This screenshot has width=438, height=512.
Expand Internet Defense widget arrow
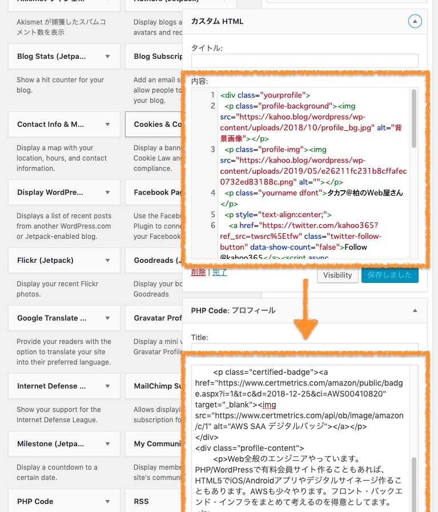(108, 386)
